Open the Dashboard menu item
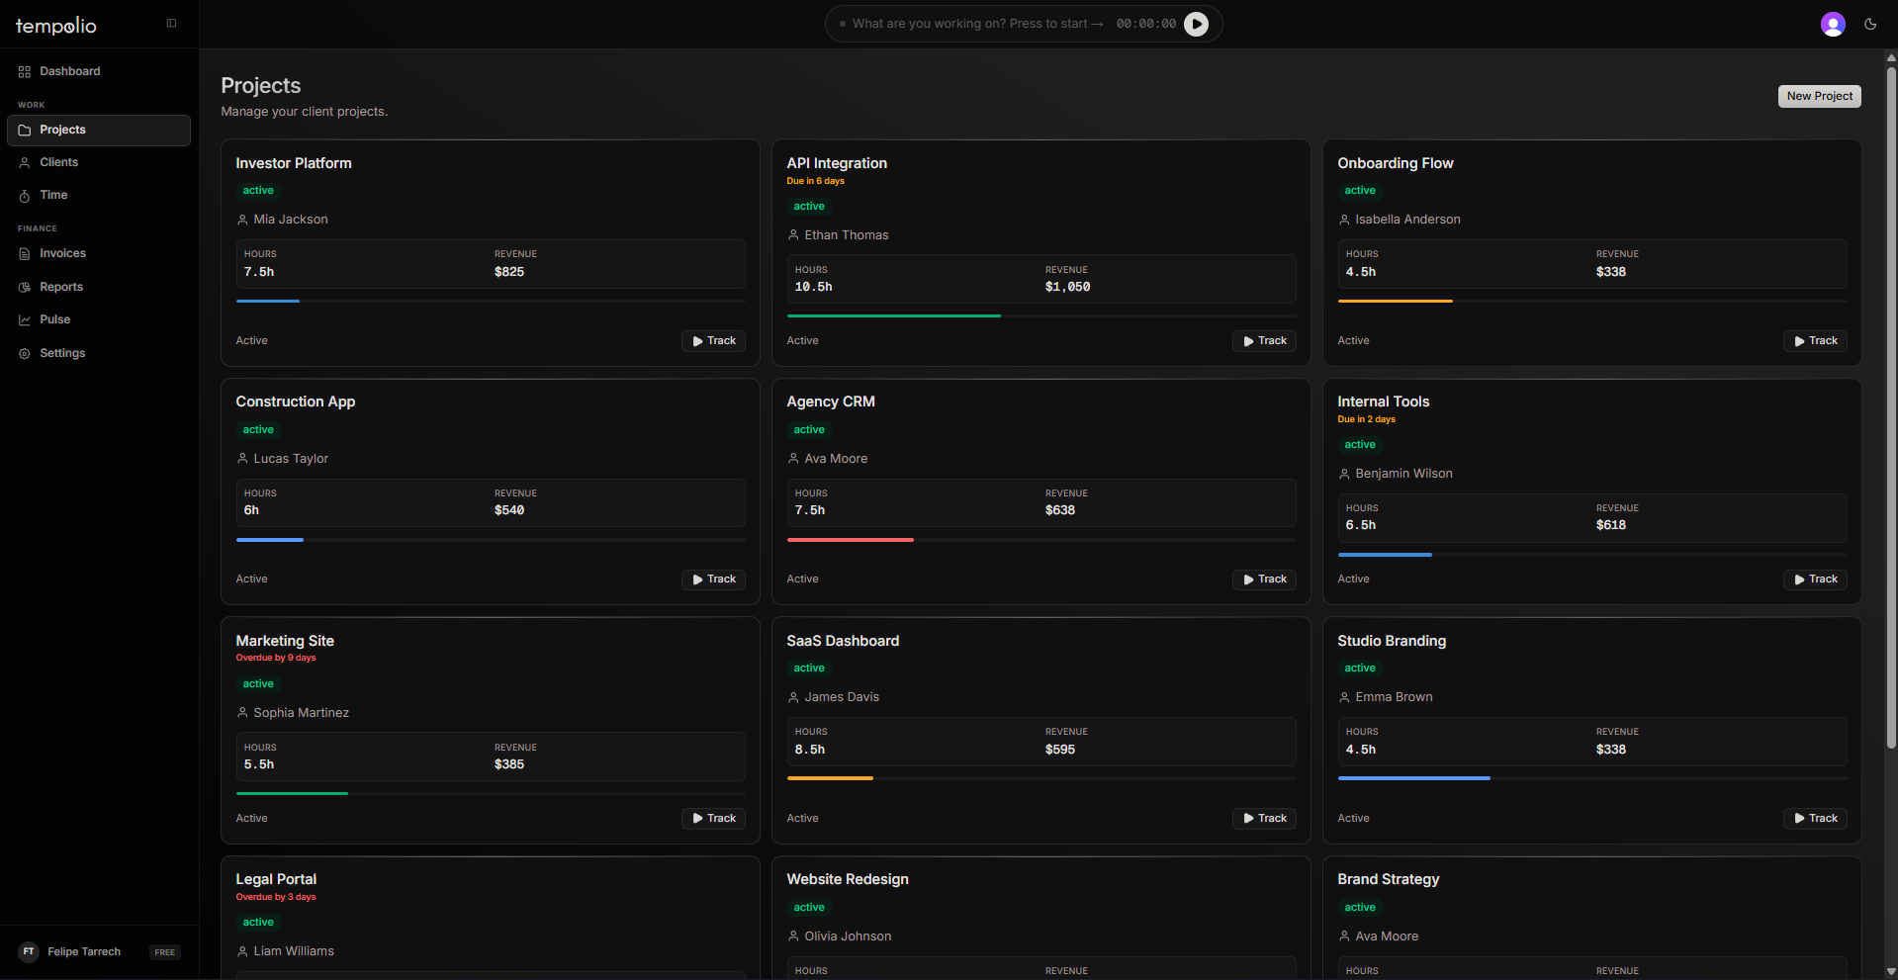1898x980 pixels. 99,71
